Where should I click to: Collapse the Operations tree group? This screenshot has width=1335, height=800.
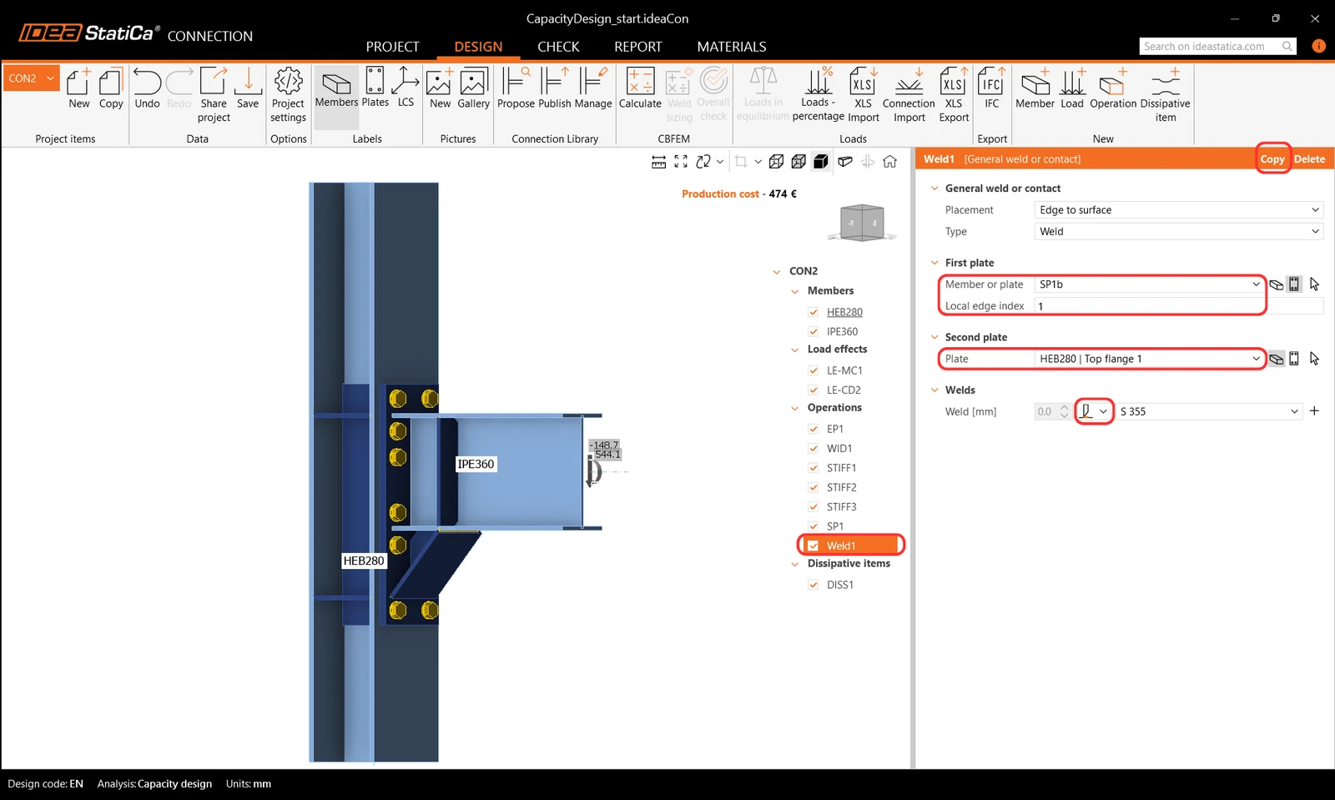pyautogui.click(x=795, y=409)
